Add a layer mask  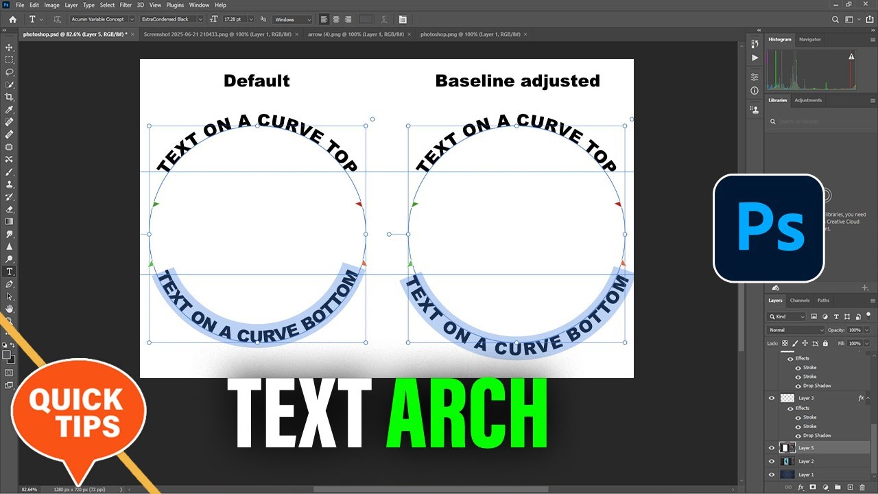pyautogui.click(x=813, y=487)
